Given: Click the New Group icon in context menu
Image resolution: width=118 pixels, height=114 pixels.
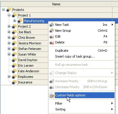Looking at the screenshot, I should tap(52, 31).
